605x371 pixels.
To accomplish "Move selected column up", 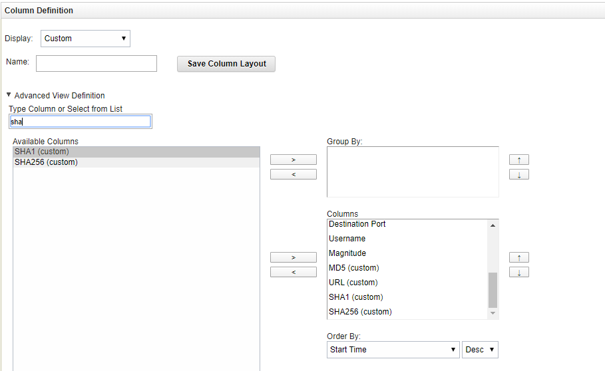I will pyautogui.click(x=518, y=257).
